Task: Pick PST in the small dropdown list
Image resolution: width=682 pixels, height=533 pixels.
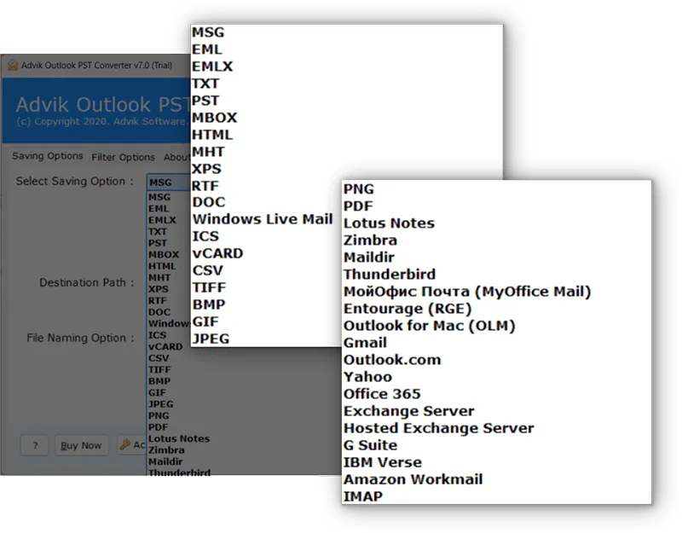Action: [x=158, y=243]
